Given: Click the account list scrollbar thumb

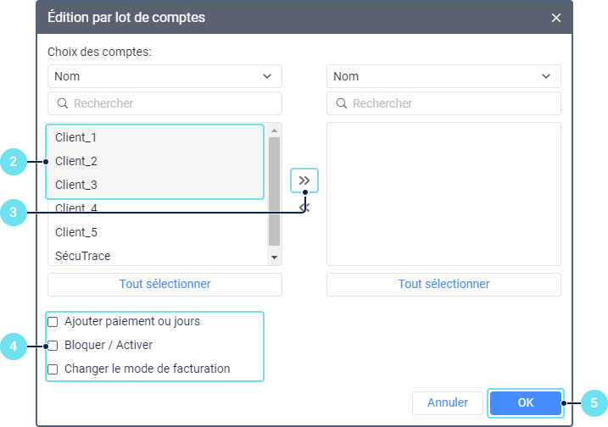Looking at the screenshot, I should pyautogui.click(x=274, y=191).
